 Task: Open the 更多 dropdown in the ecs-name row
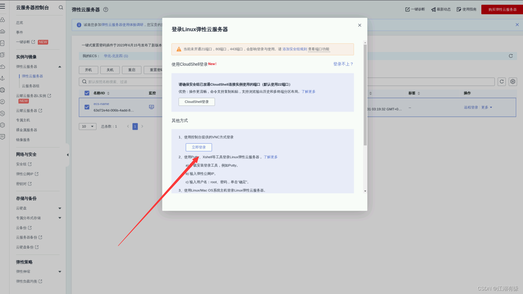[487, 107]
